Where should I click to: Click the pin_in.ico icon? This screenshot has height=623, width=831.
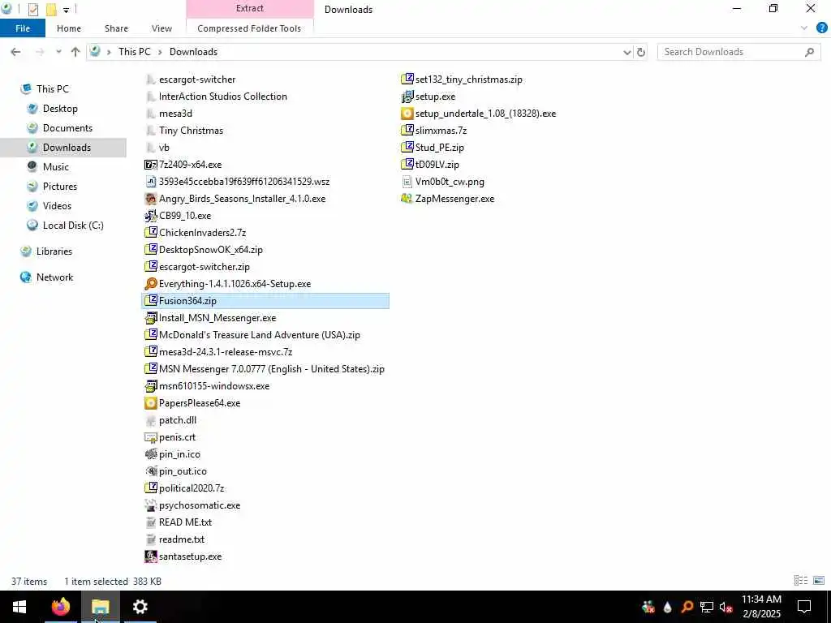(x=150, y=454)
